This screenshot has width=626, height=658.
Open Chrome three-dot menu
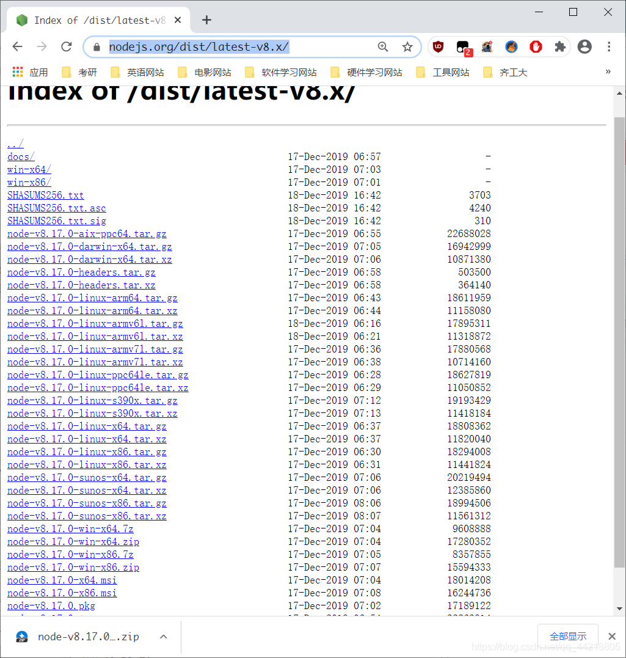click(609, 46)
